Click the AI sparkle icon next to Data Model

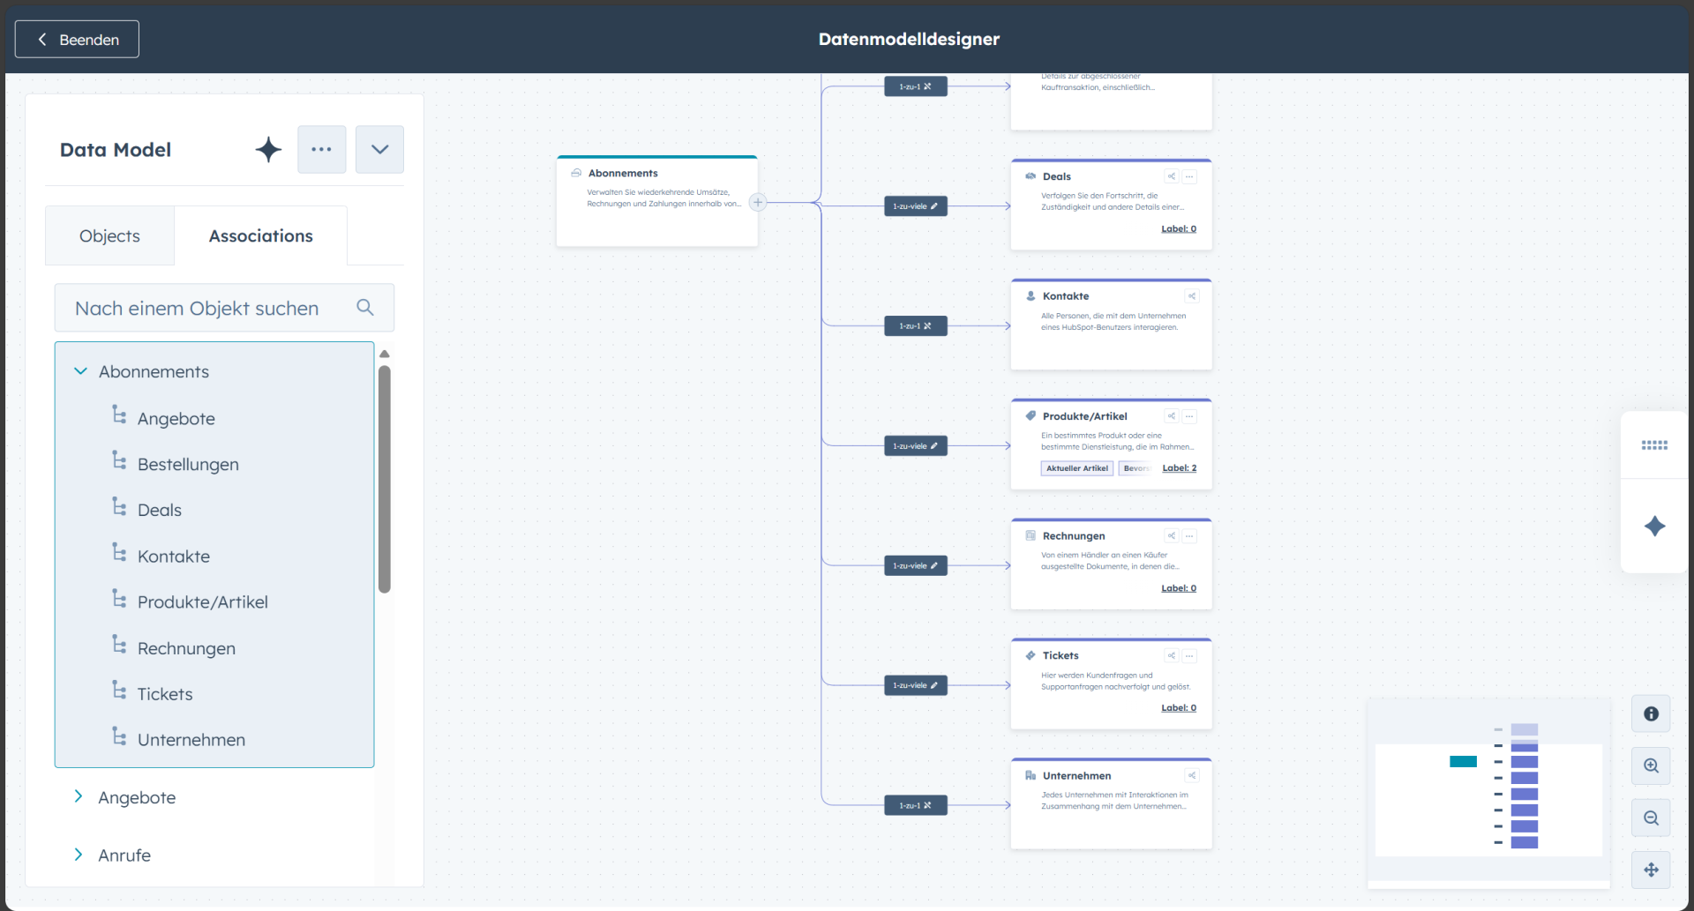tap(267, 149)
